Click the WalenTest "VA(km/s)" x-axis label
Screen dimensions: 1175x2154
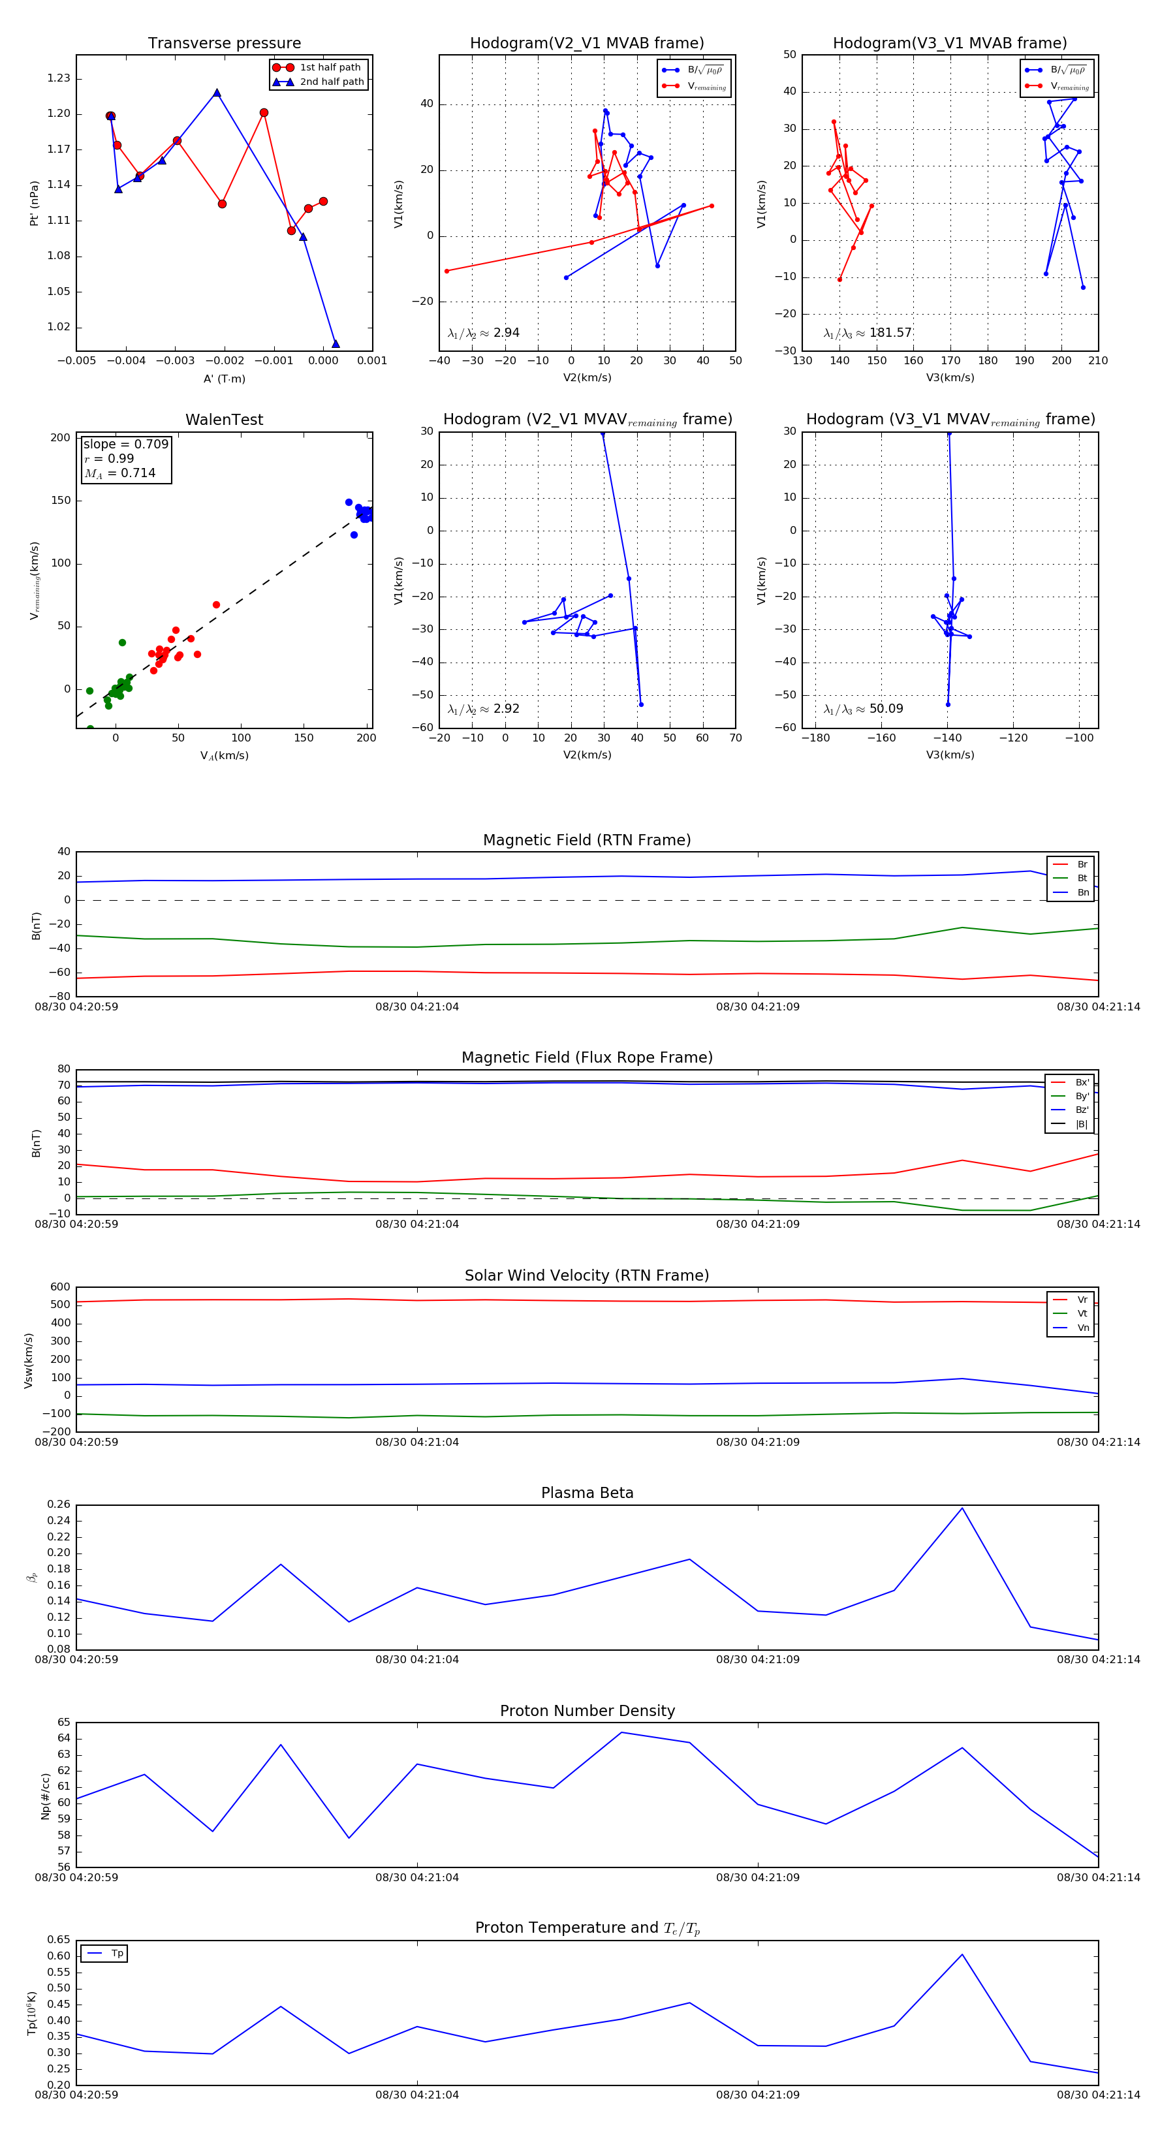224,756
